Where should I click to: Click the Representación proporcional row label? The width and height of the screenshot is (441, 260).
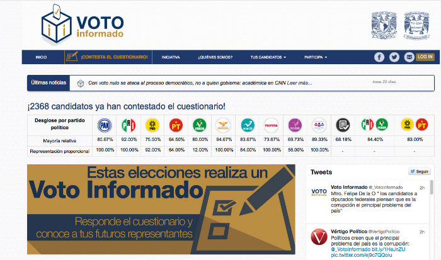60,151
